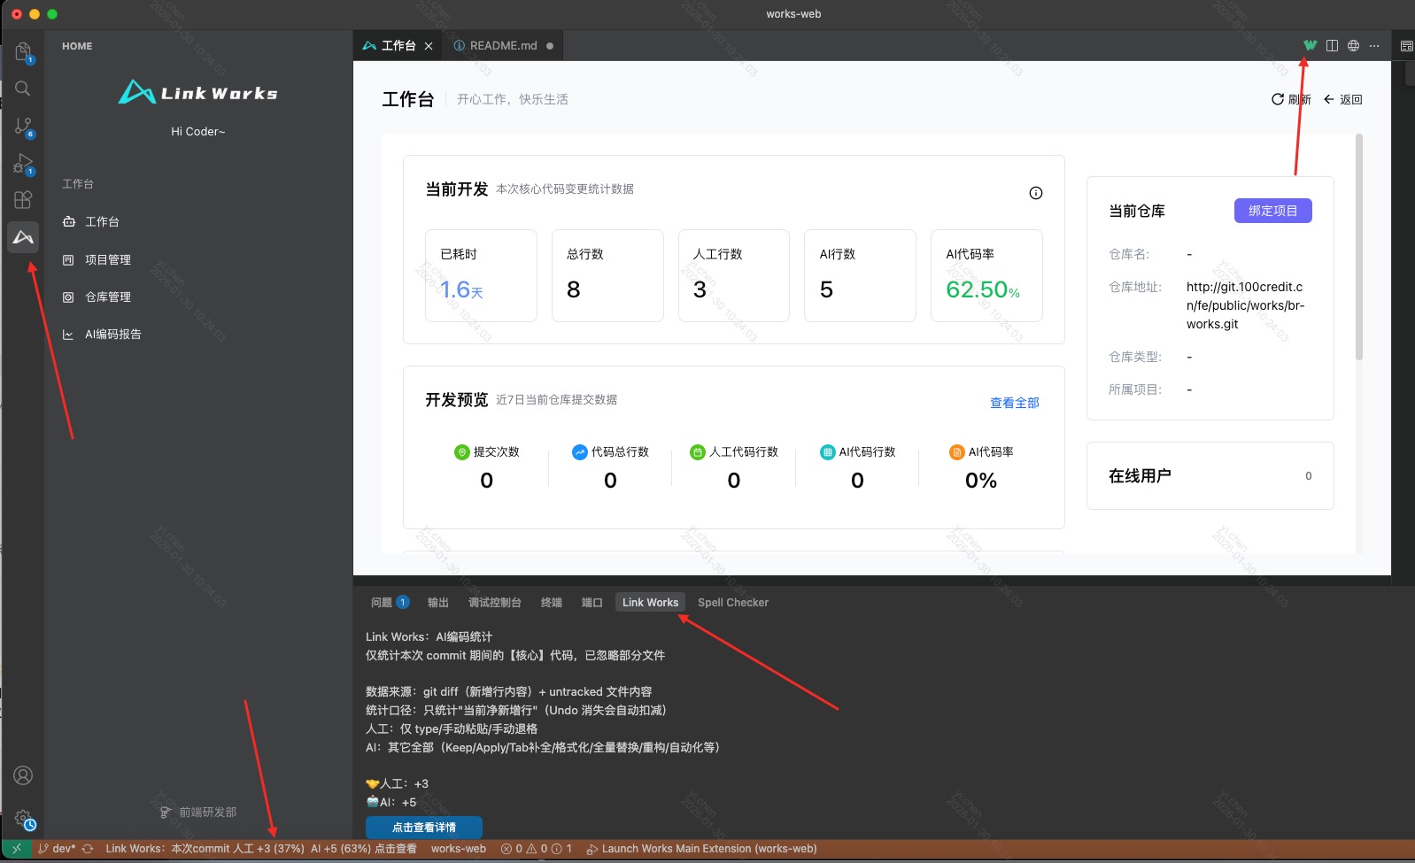Click the dev* branch in status bar
Screen dimensions: 1415x863
pos(57,848)
